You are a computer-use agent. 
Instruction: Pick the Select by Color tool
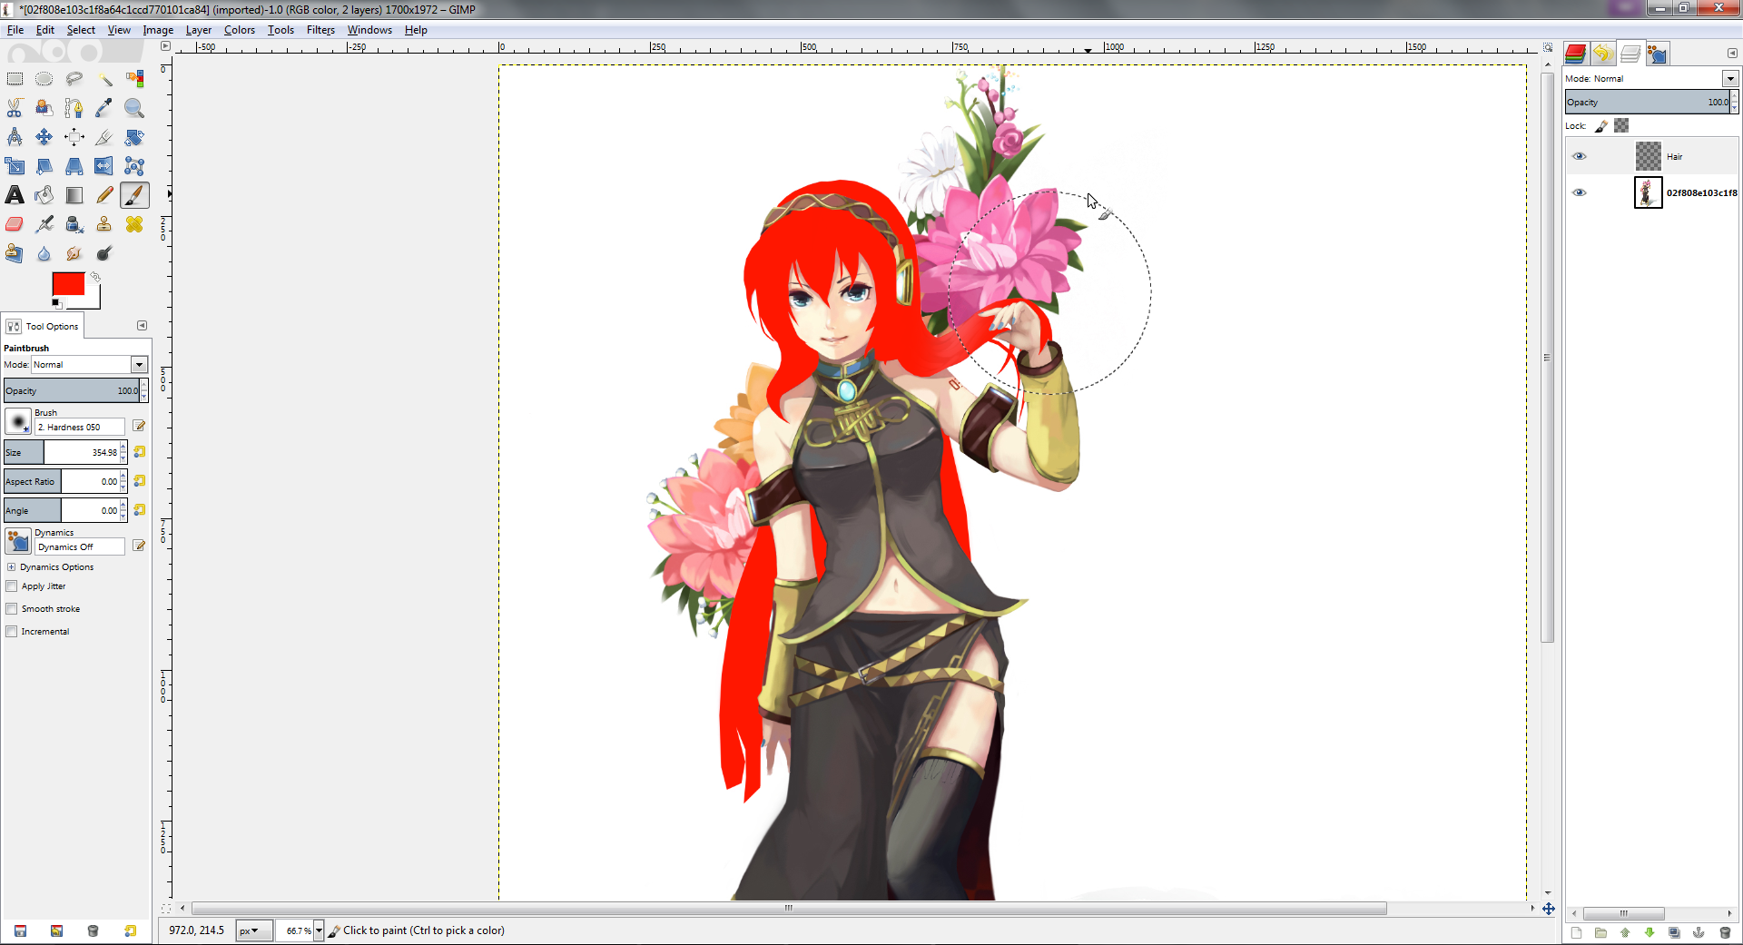click(134, 79)
